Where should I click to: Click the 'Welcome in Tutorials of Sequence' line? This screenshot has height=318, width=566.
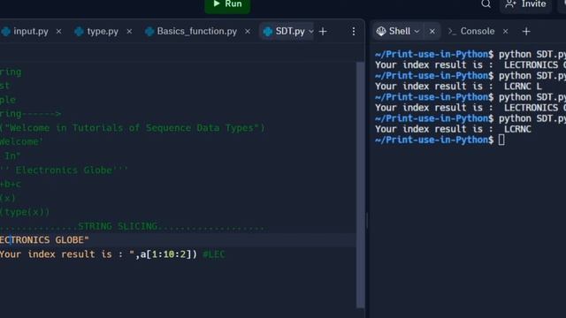click(x=132, y=128)
